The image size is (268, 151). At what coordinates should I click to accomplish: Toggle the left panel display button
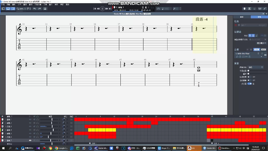pyautogui.click(x=3, y=9)
